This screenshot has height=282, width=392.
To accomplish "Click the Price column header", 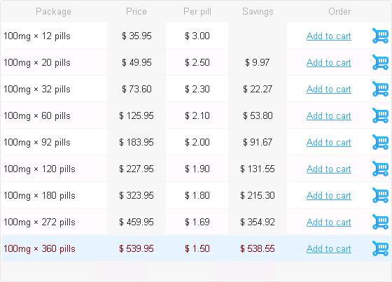I will pyautogui.click(x=136, y=11).
